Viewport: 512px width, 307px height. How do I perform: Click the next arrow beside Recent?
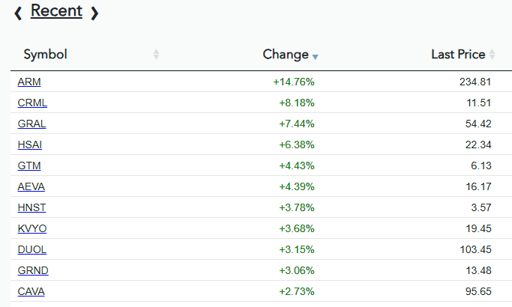(x=94, y=13)
